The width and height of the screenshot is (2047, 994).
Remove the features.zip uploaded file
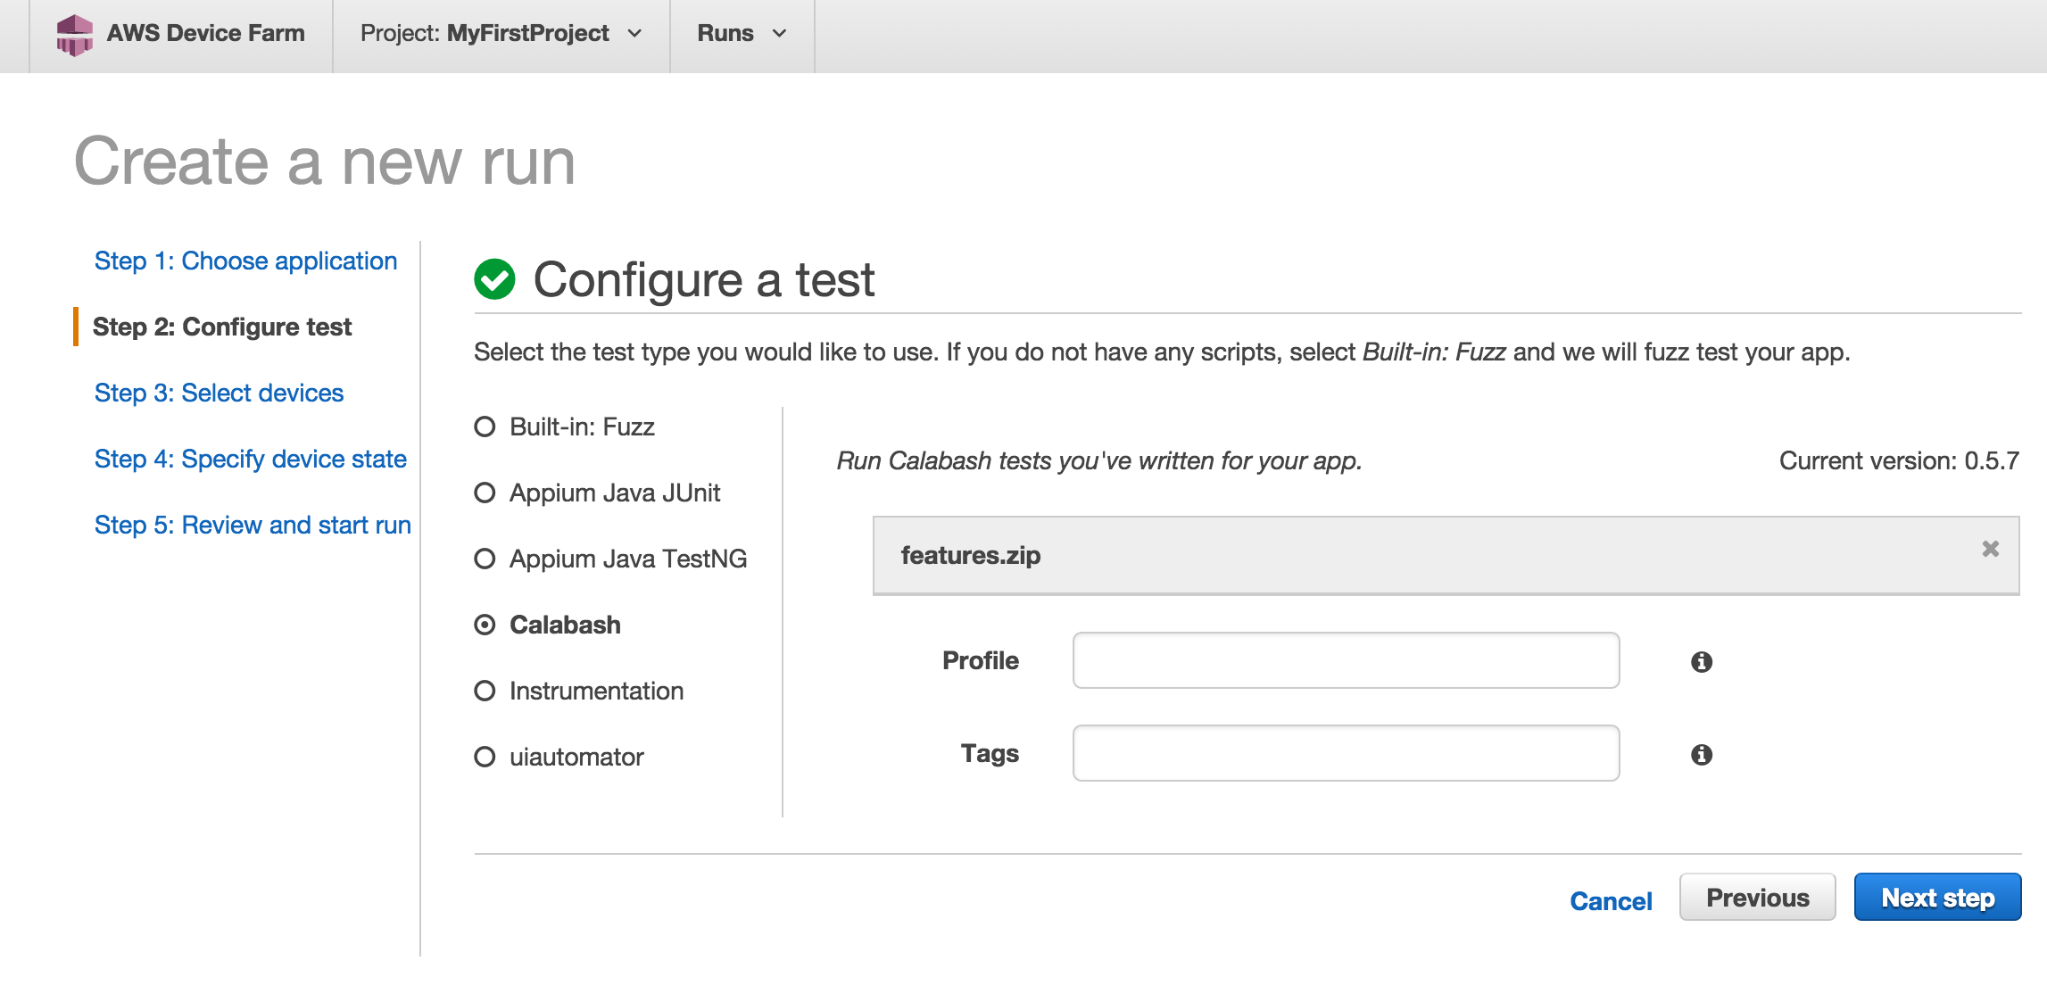click(x=1990, y=549)
